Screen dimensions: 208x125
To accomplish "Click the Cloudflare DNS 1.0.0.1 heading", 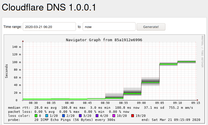I will 49,7.
